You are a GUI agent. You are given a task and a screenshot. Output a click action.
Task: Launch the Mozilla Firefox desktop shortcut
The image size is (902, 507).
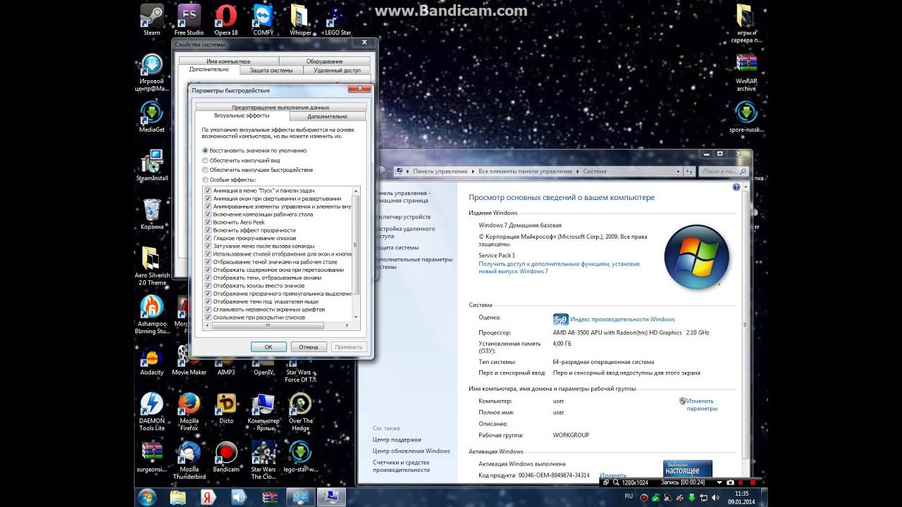pyautogui.click(x=189, y=410)
